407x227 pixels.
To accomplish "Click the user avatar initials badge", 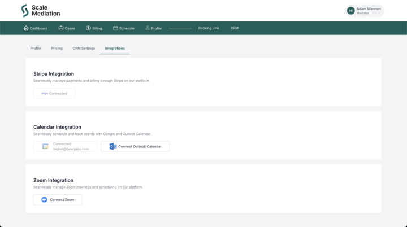I will 350,11.
